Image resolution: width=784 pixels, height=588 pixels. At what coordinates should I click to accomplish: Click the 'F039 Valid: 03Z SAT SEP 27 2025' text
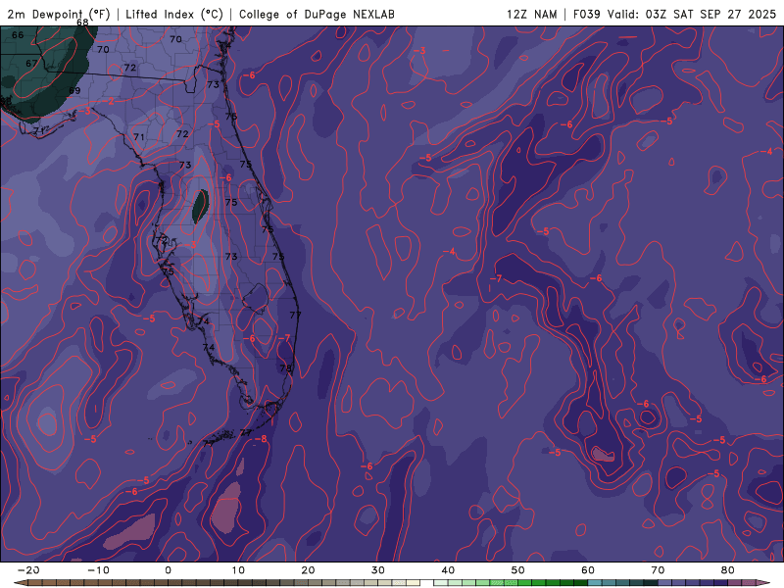point(674,14)
